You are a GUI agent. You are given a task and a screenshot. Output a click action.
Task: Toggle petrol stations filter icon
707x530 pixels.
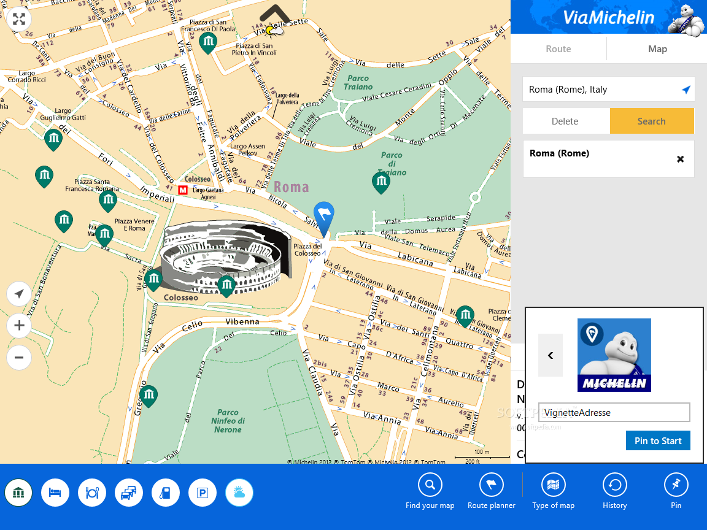[x=166, y=493]
